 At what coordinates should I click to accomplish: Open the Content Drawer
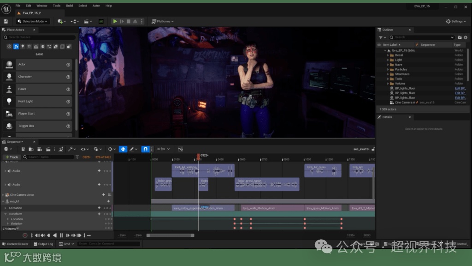pyautogui.click(x=15, y=244)
